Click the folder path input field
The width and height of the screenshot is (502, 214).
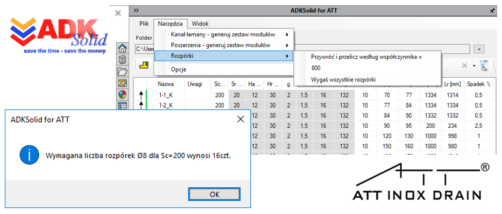point(303,49)
